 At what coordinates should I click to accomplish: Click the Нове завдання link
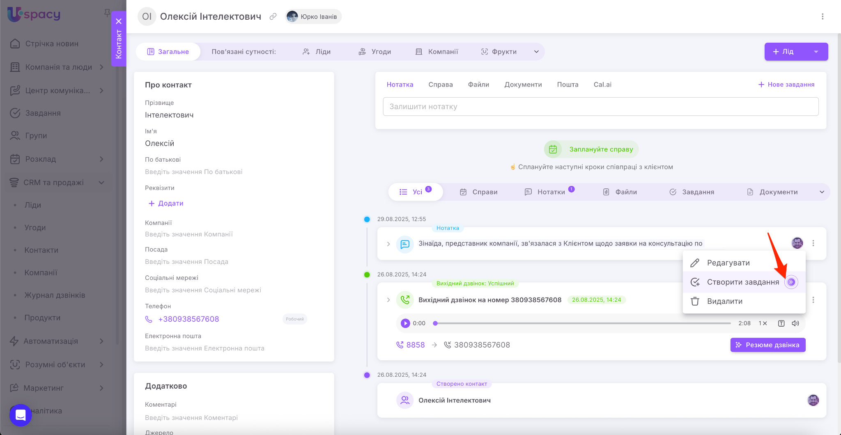[786, 85]
